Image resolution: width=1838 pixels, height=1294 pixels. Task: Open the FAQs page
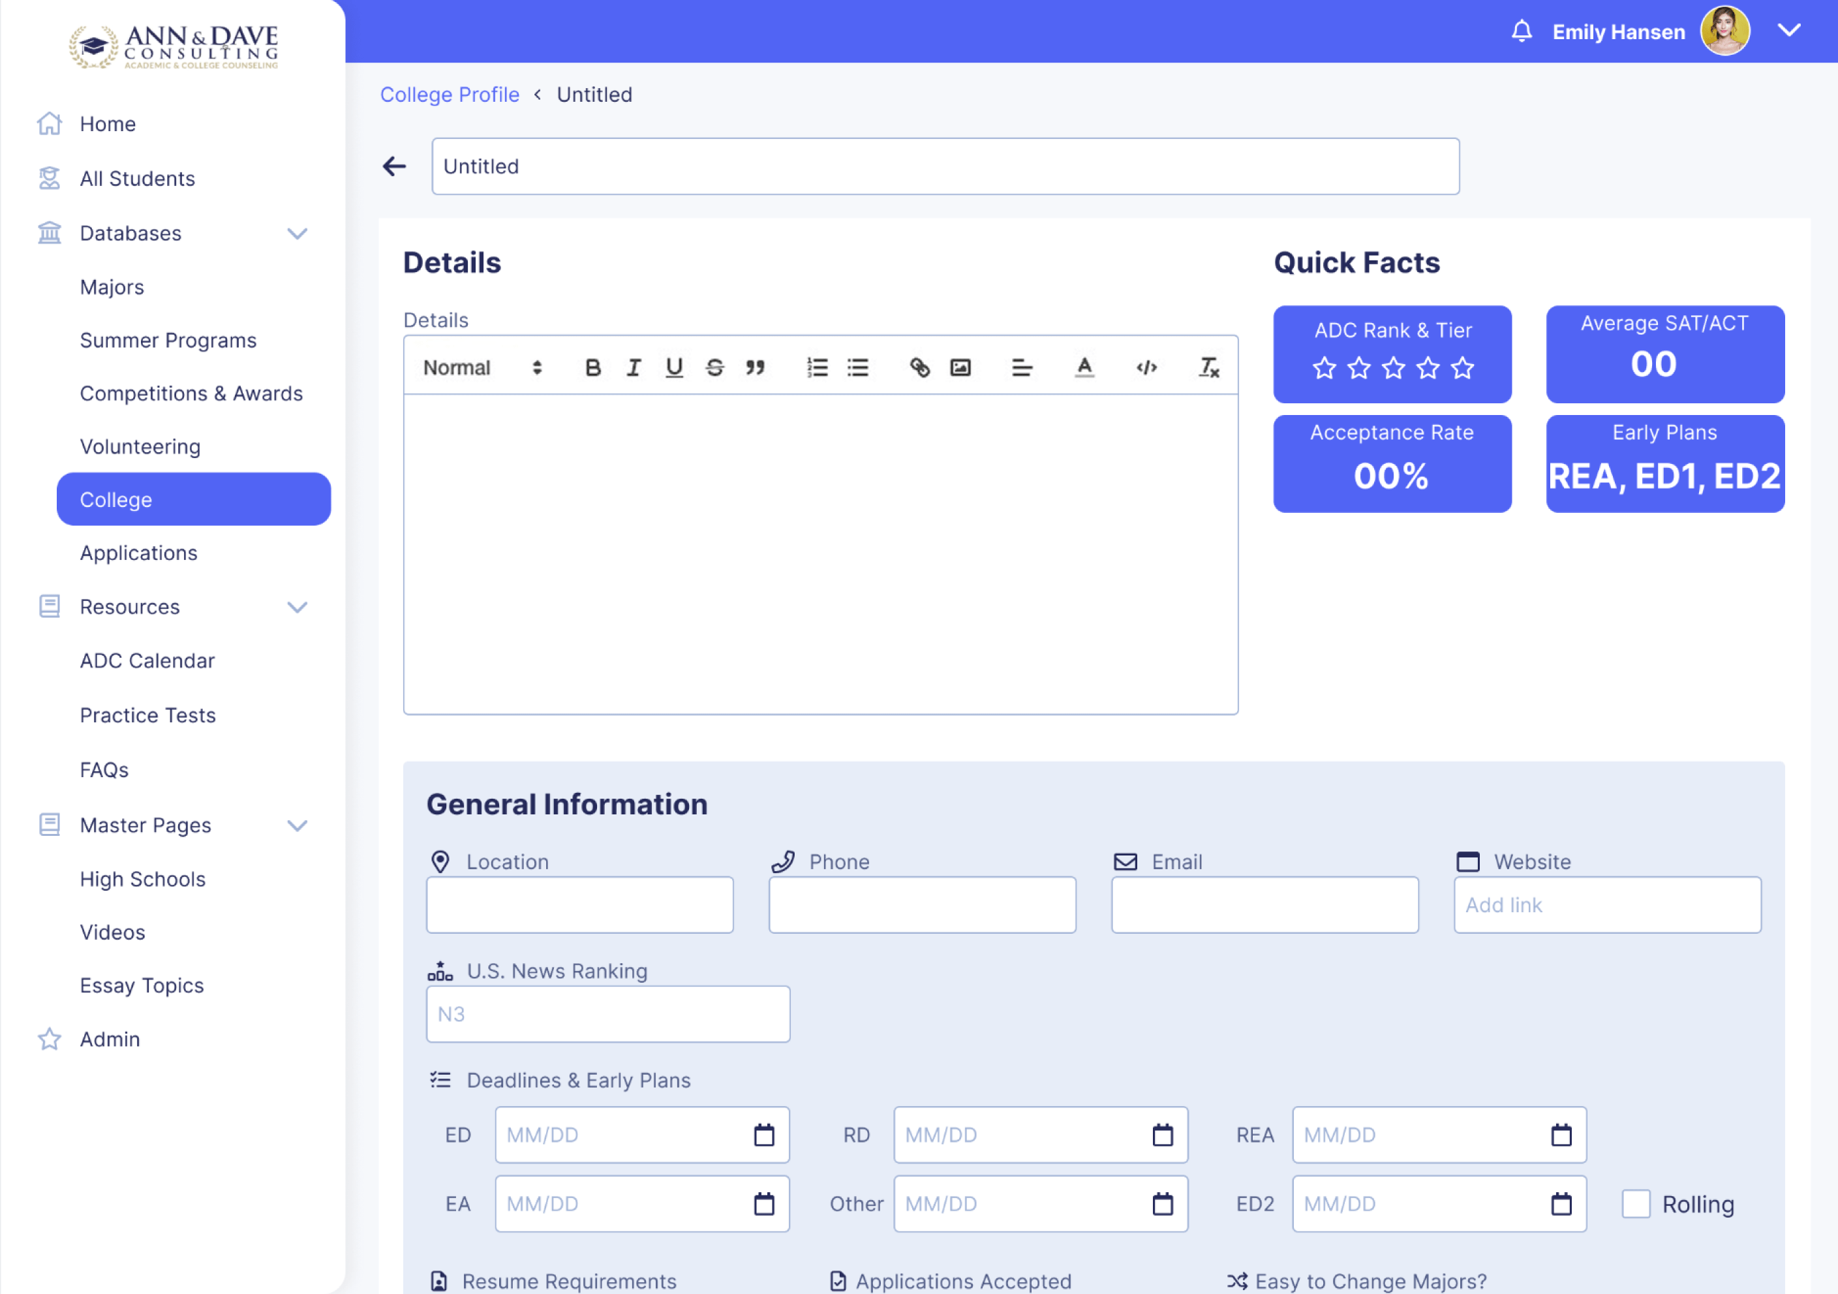[x=104, y=770]
